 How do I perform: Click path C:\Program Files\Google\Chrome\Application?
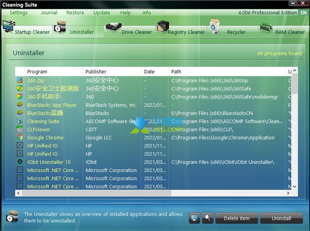[223, 137]
